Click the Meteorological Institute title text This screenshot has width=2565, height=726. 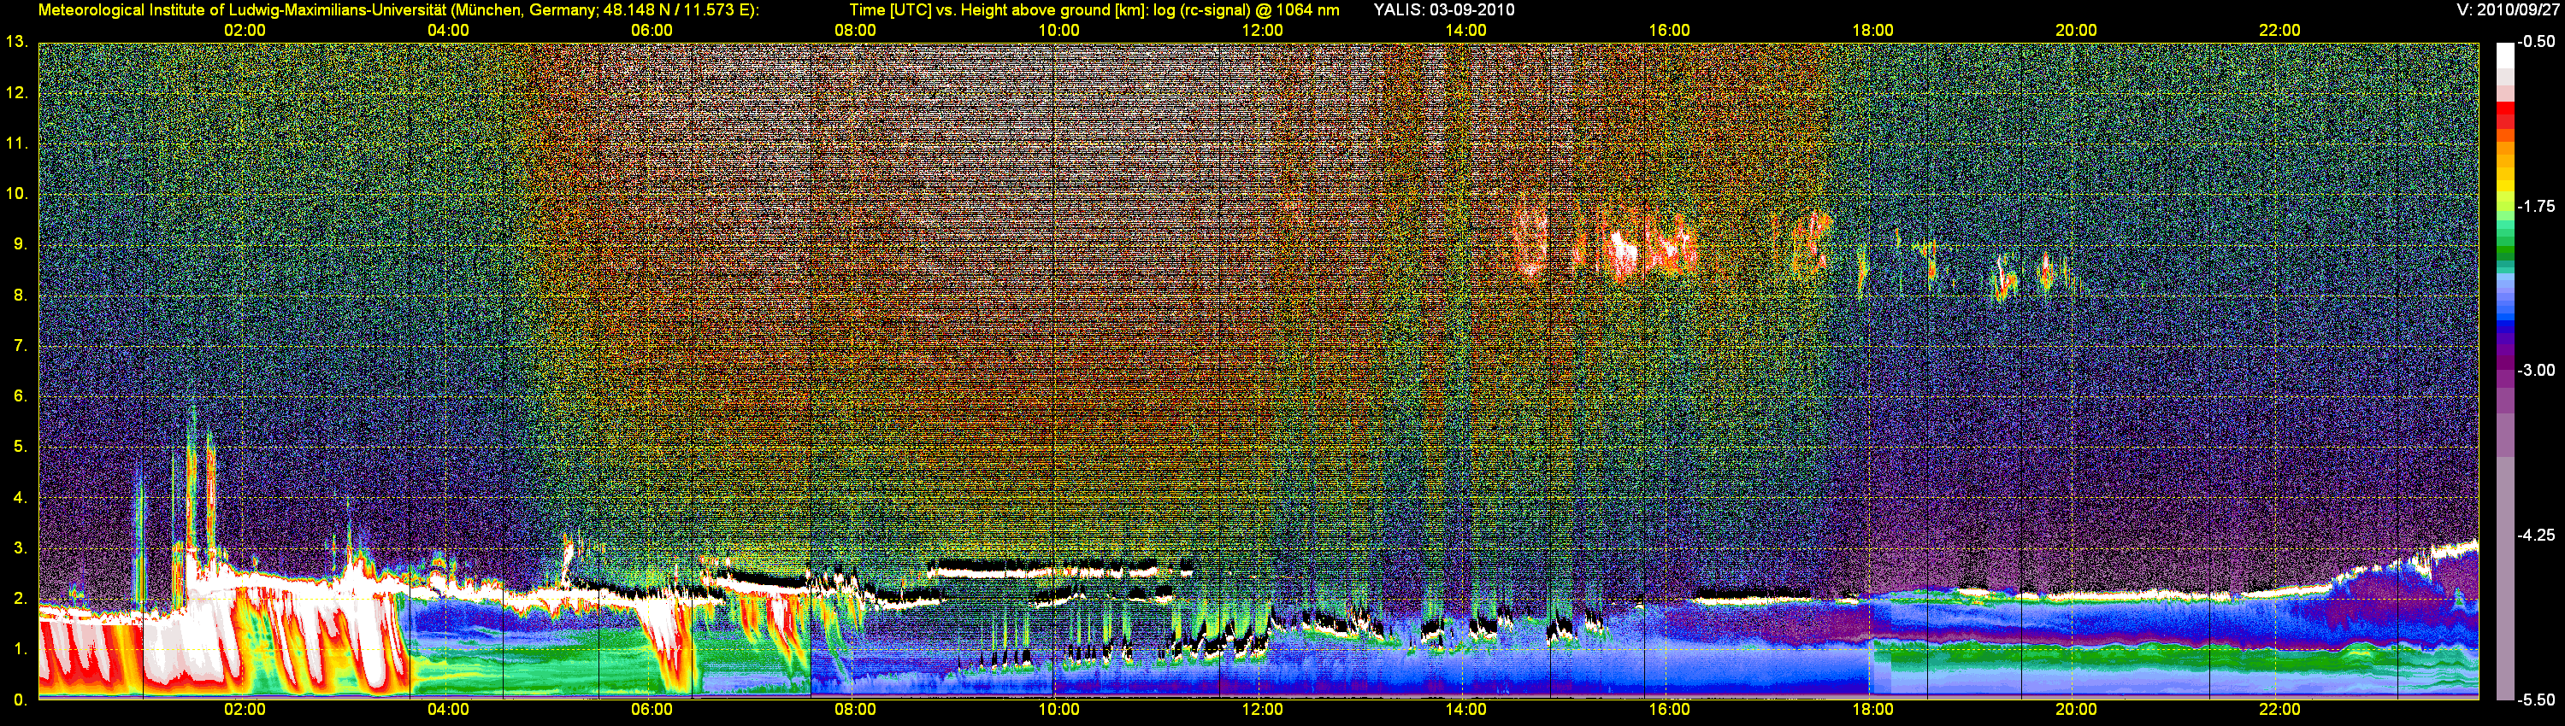(x=398, y=10)
